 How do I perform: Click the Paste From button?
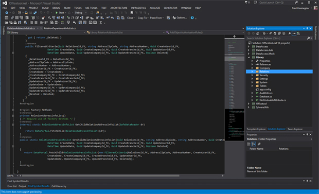click(157, 17)
